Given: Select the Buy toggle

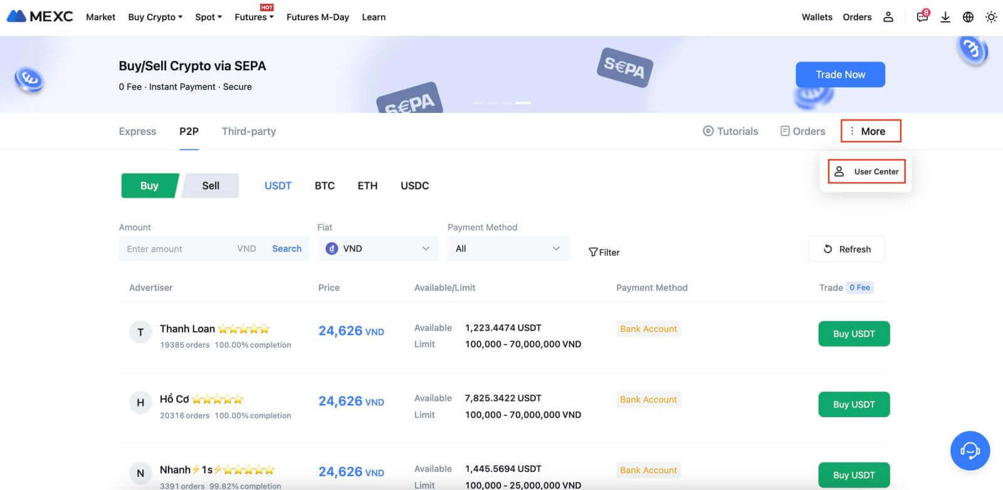Looking at the screenshot, I should (149, 186).
